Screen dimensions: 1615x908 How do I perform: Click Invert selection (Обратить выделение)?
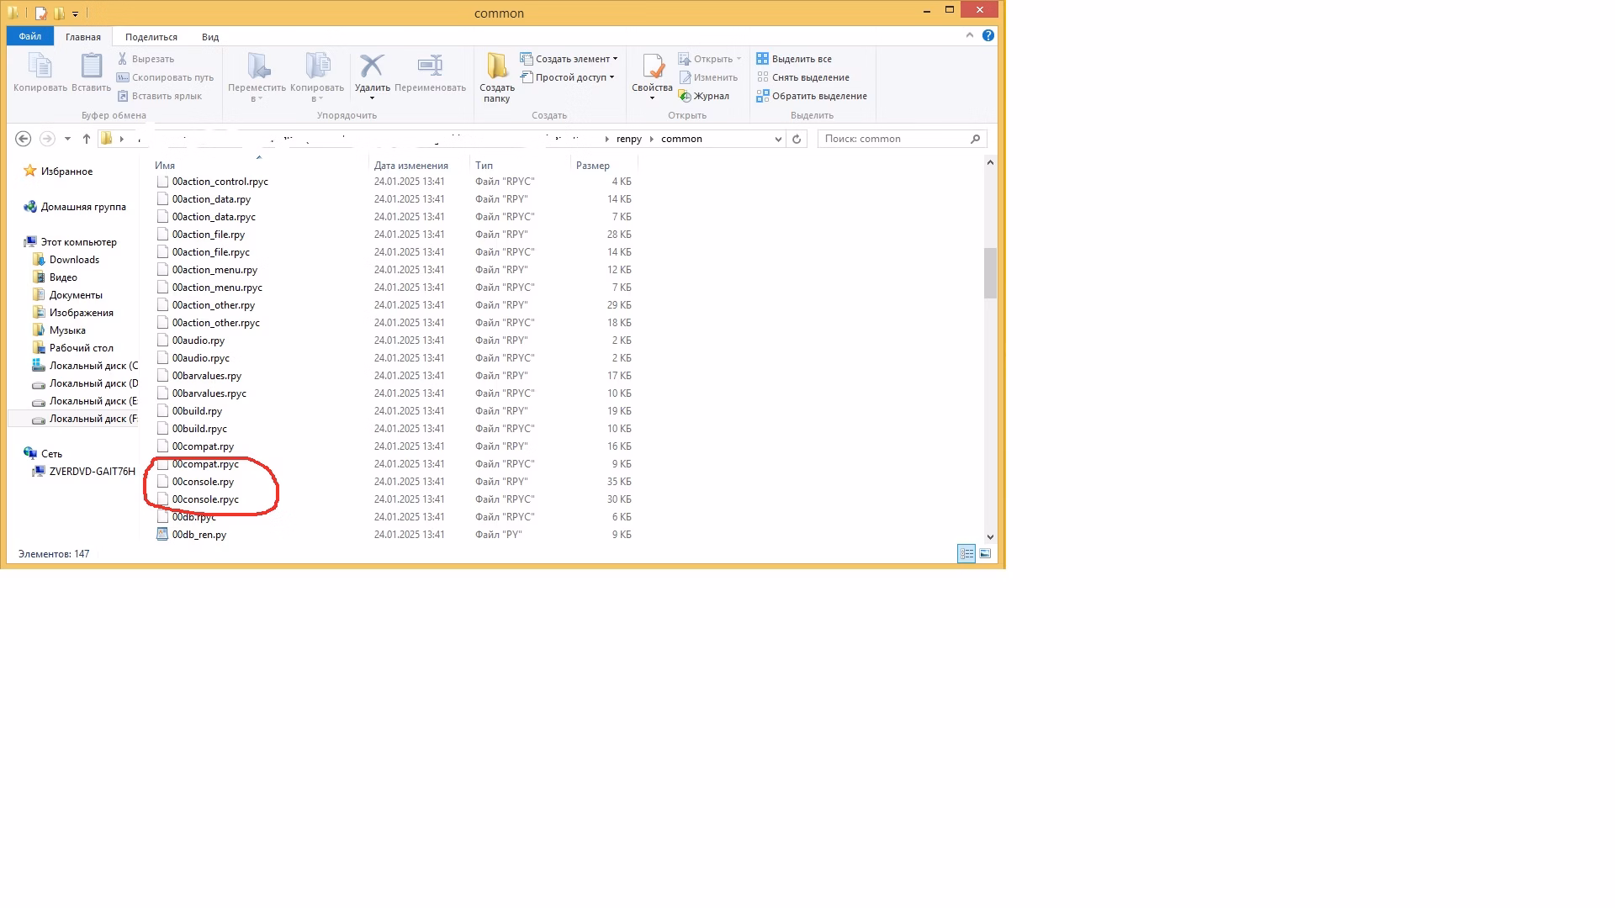(x=812, y=96)
